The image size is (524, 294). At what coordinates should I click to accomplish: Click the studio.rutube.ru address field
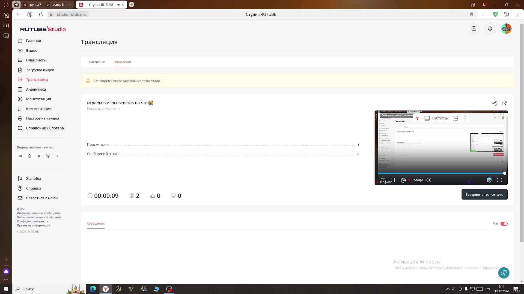(x=72, y=14)
